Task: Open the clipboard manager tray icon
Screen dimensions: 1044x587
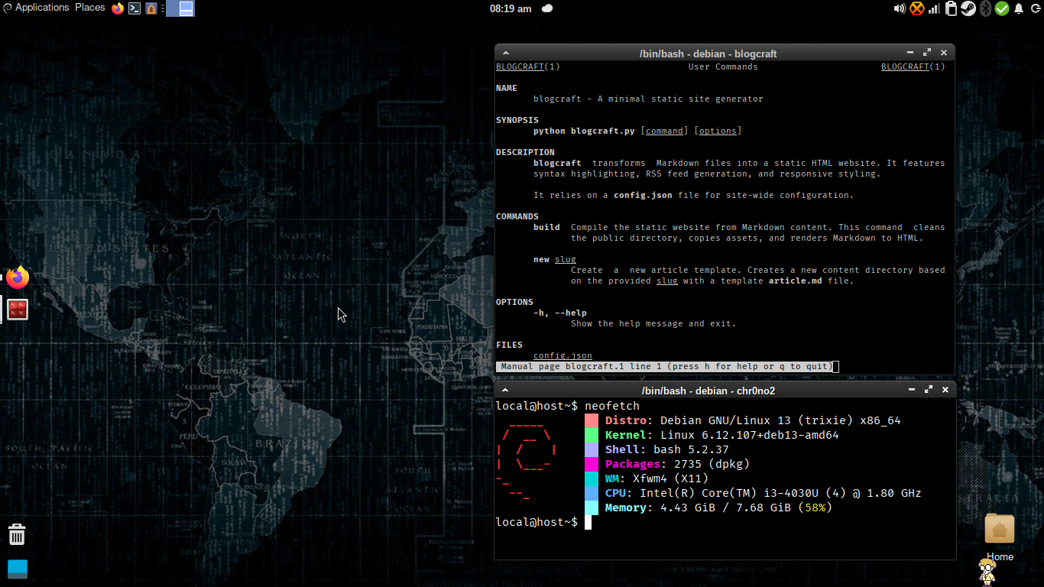Action: pyautogui.click(x=951, y=8)
